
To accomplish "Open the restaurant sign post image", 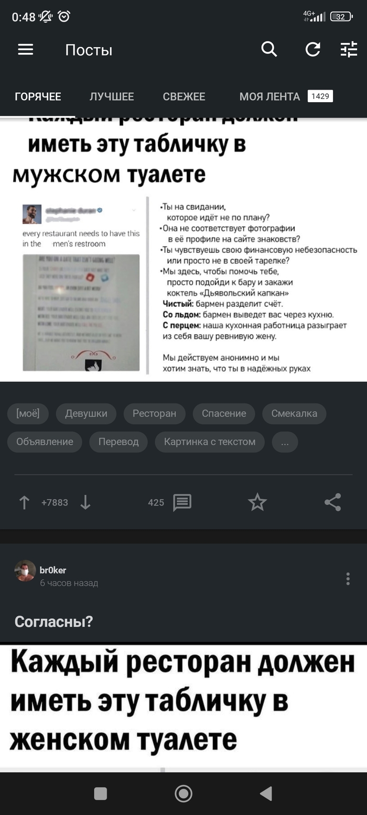I will (x=183, y=249).
